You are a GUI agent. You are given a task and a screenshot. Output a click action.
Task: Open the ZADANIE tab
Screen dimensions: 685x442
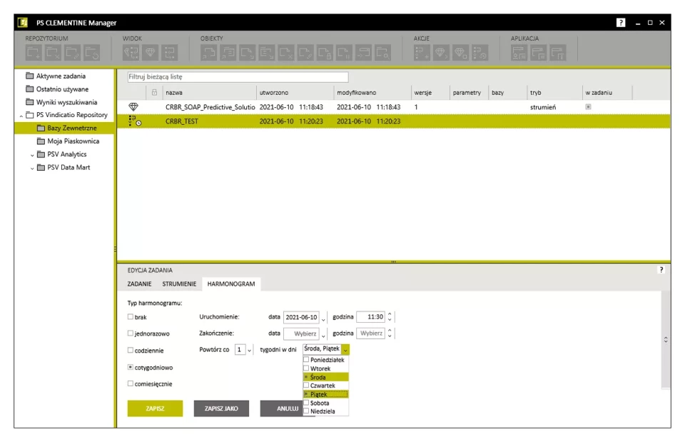tap(138, 284)
